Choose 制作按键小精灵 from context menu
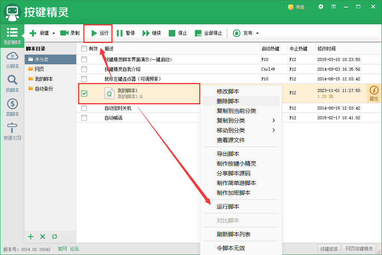 pyautogui.click(x=241, y=163)
